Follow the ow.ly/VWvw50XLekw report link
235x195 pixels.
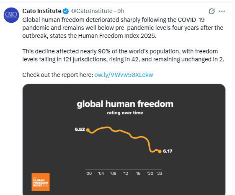point(124,75)
